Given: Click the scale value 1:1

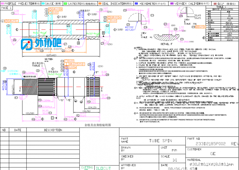Looking at the screenshot, I should pyautogui.click(x=175, y=160).
